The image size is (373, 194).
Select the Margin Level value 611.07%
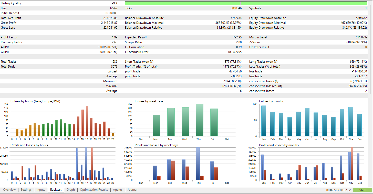[x=361, y=37]
